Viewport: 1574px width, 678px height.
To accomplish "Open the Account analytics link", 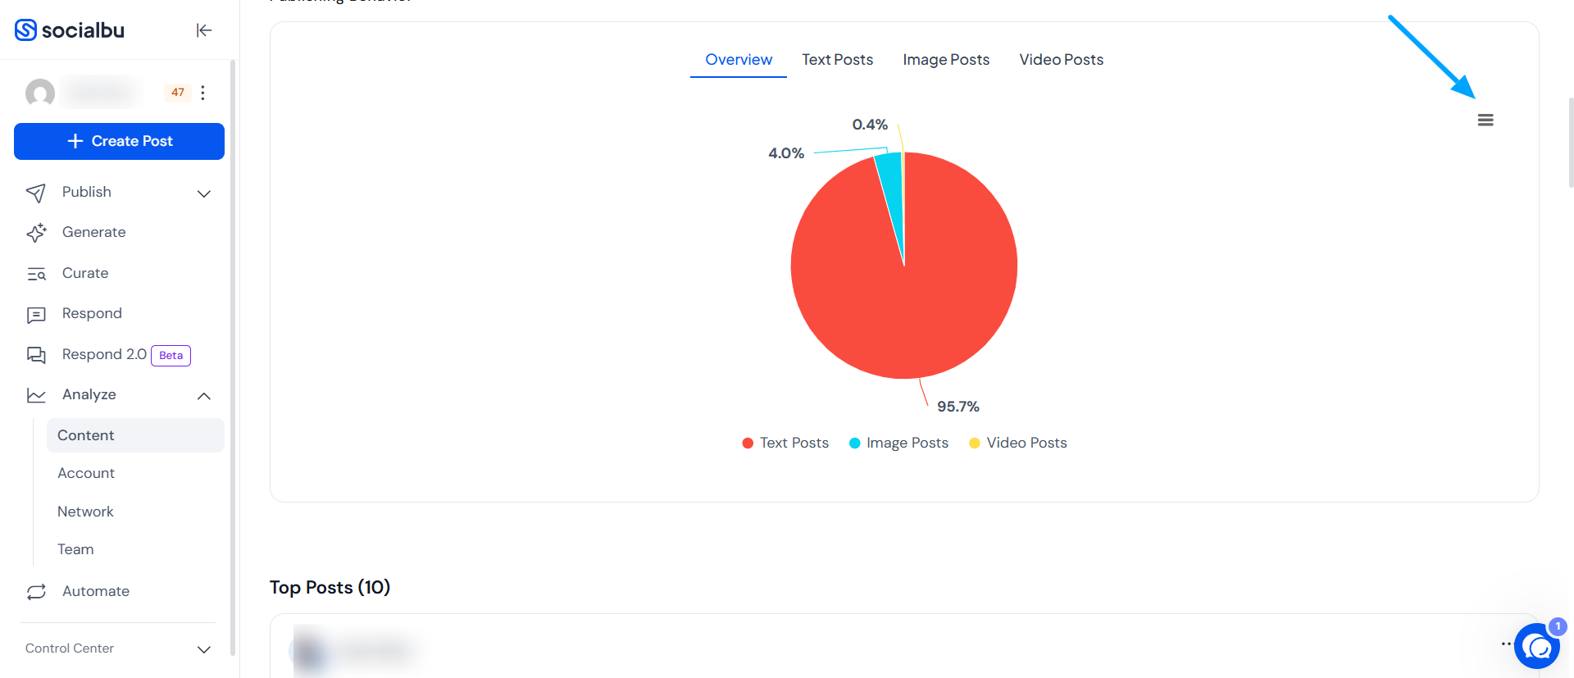I will tap(86, 473).
